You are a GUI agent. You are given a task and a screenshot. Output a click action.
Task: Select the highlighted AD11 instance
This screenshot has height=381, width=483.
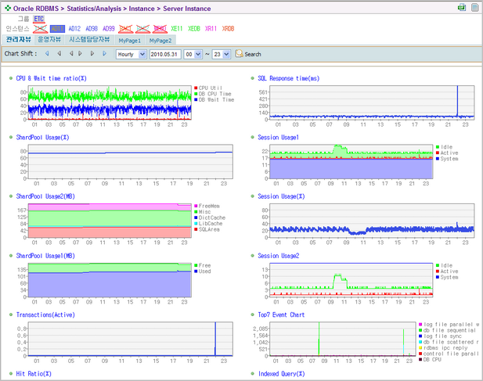click(x=57, y=29)
